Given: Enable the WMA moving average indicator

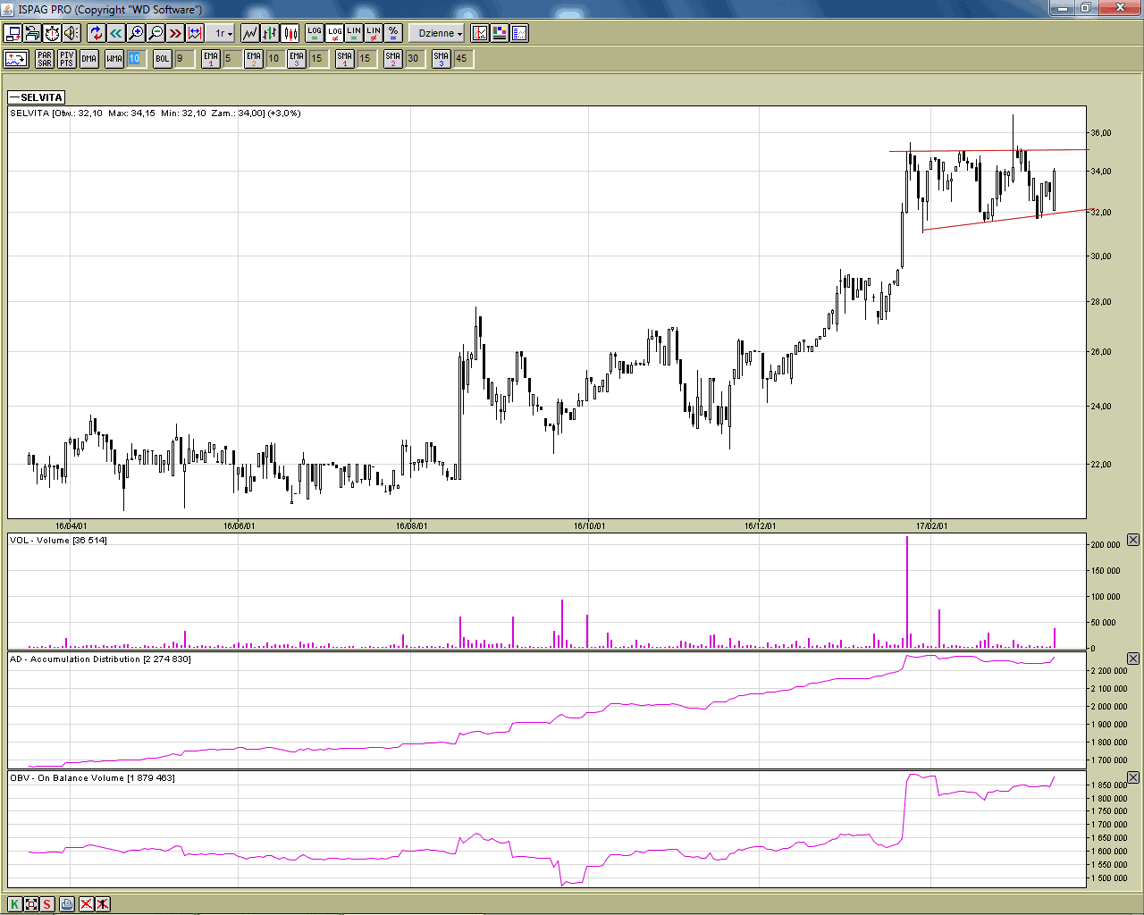Looking at the screenshot, I should 114,59.
